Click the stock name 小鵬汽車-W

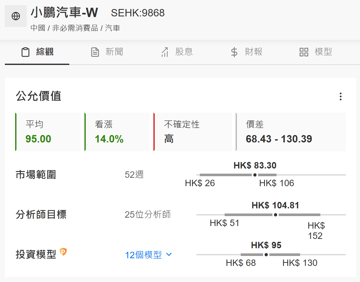64,13
